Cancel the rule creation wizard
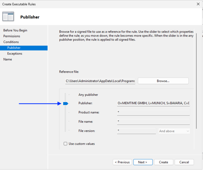Image resolution: width=203 pixels, height=170 pixels. [x=184, y=162]
